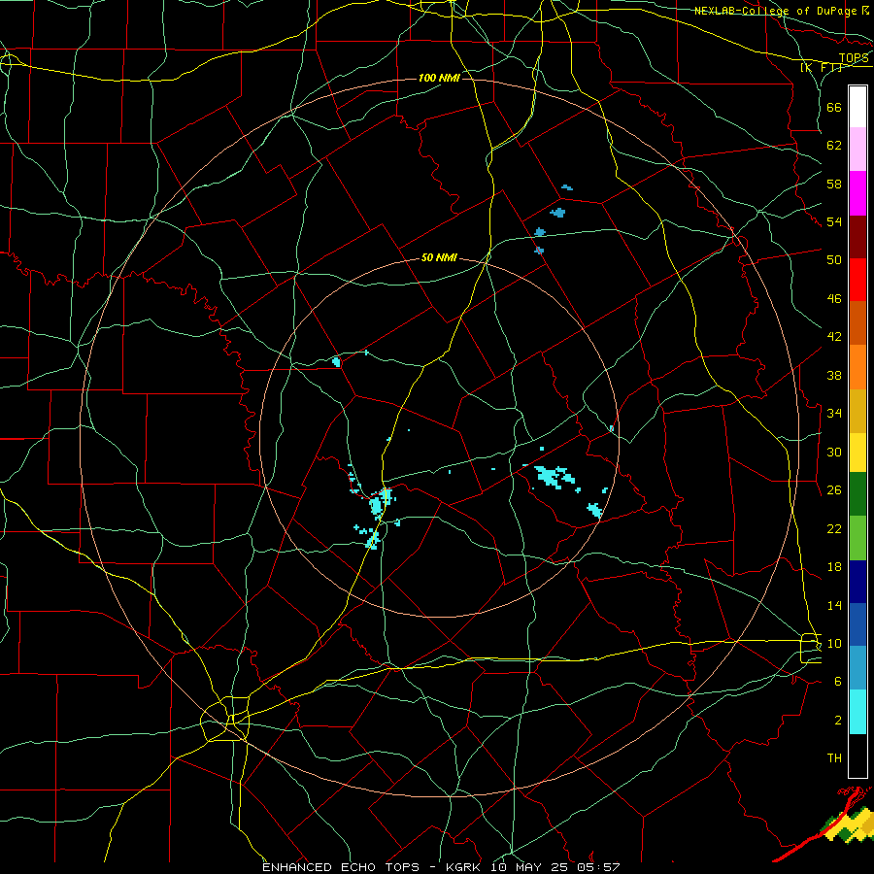Click the '14' scale value
Screen dimensions: 874x874
click(834, 605)
